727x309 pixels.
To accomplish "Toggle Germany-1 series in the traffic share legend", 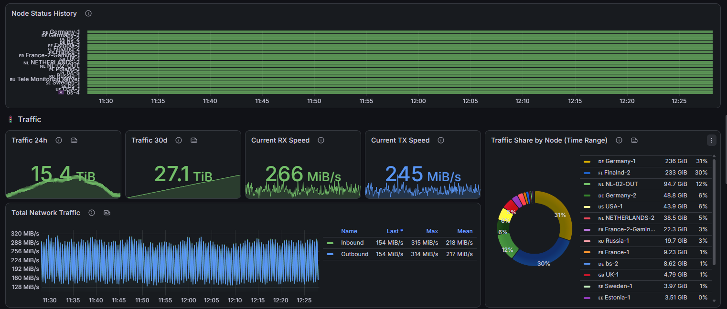I will click(x=617, y=161).
